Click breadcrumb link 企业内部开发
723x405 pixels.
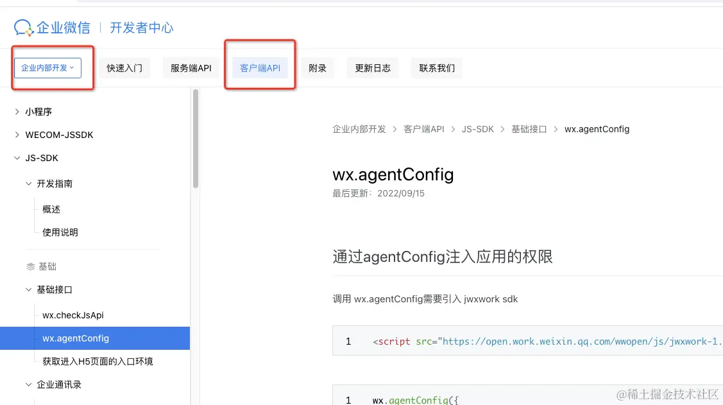pos(359,129)
